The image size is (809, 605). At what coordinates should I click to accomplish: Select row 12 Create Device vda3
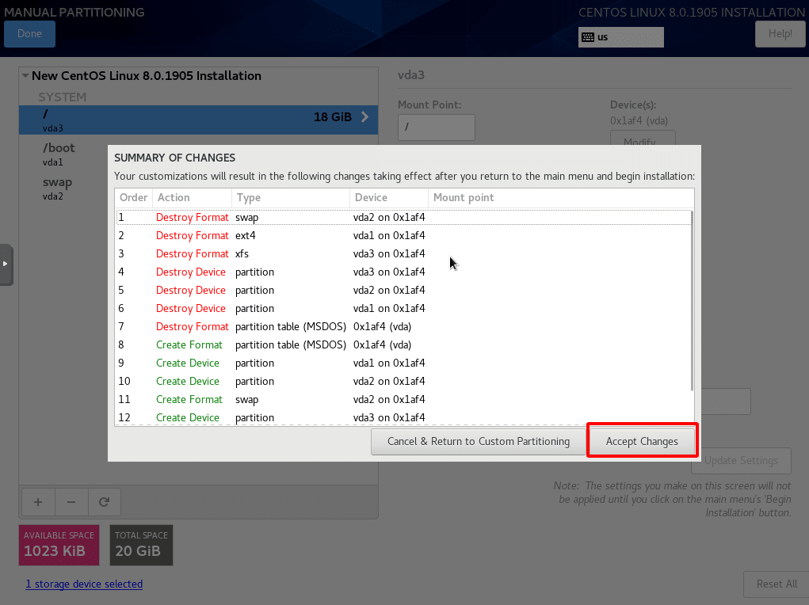click(403, 417)
